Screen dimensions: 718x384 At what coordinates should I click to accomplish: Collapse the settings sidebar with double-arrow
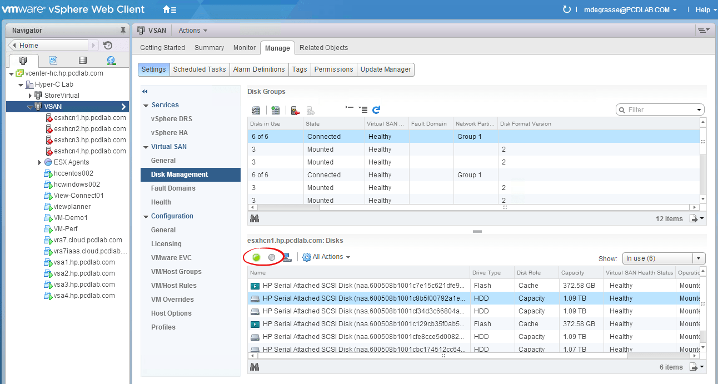tap(145, 91)
